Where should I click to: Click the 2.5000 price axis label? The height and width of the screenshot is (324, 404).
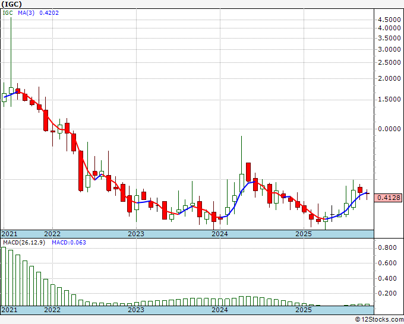point(389,62)
